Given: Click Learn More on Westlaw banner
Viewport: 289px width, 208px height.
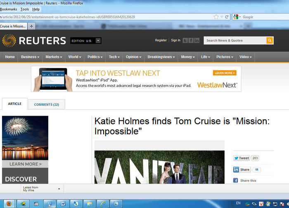Looking at the screenshot, I should (x=225, y=73).
